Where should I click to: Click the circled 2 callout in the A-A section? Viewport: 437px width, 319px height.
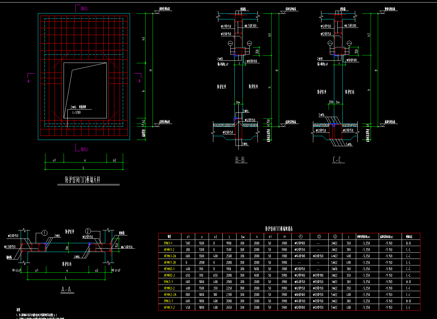88,231
